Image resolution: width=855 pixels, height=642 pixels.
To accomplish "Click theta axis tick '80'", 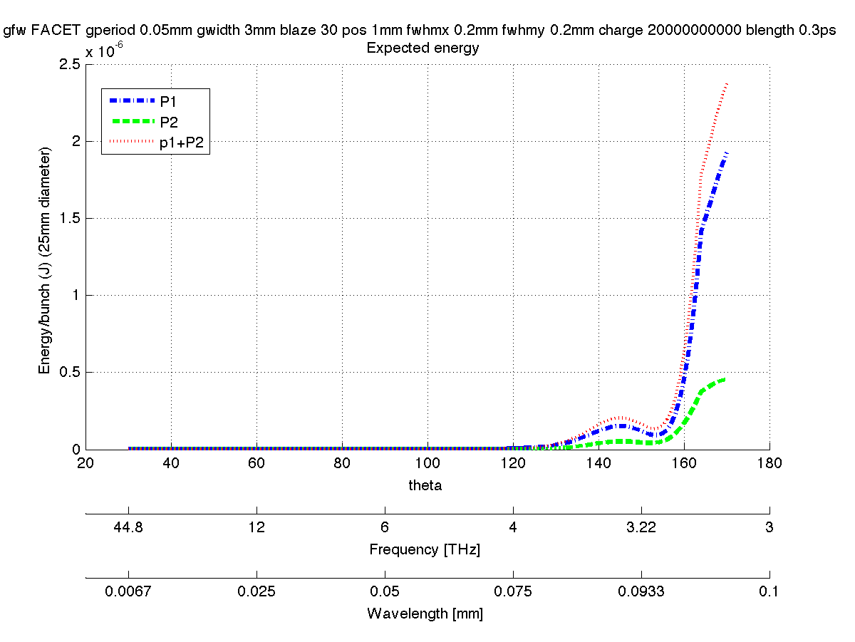I will (342, 463).
